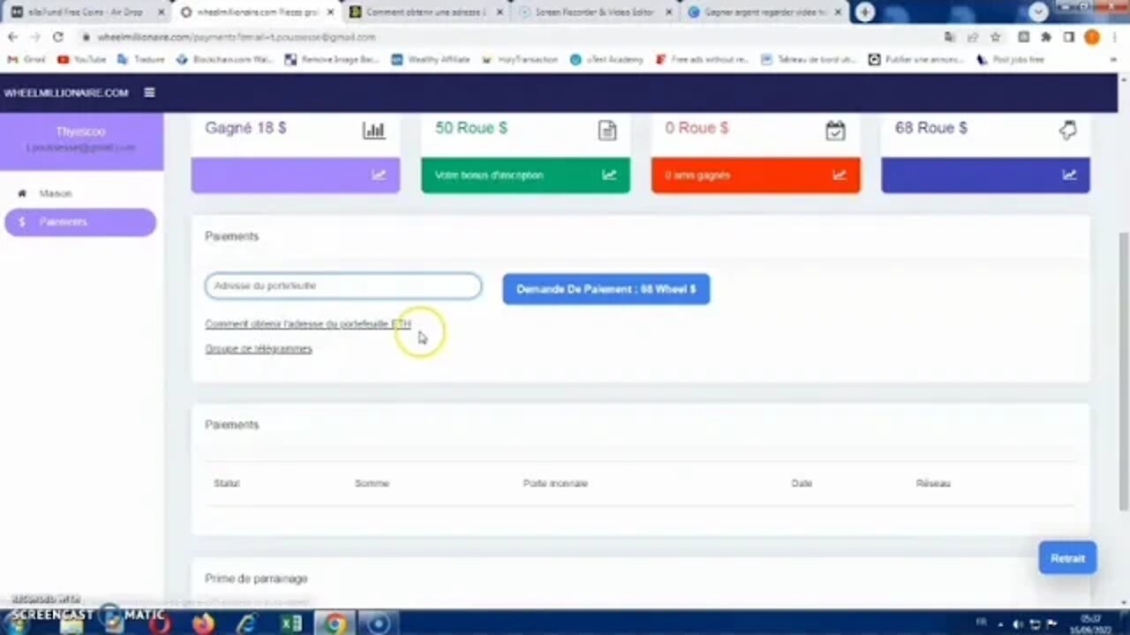Open Internet Explorer from the taskbar
The image size is (1130, 635).
click(247, 624)
